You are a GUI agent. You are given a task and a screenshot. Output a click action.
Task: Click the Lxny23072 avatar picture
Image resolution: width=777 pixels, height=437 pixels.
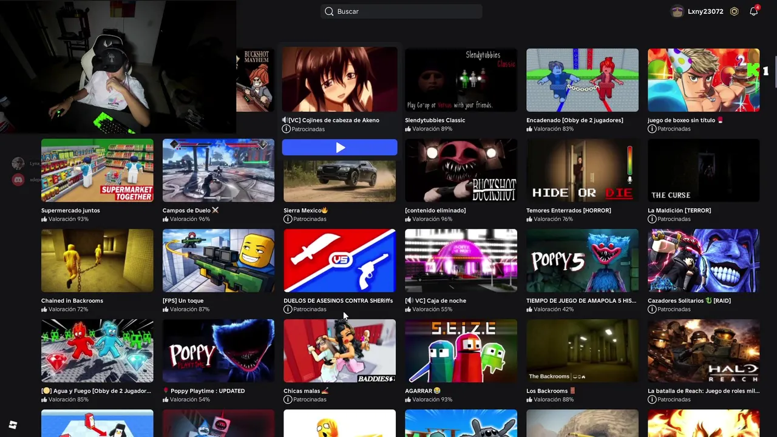(677, 12)
